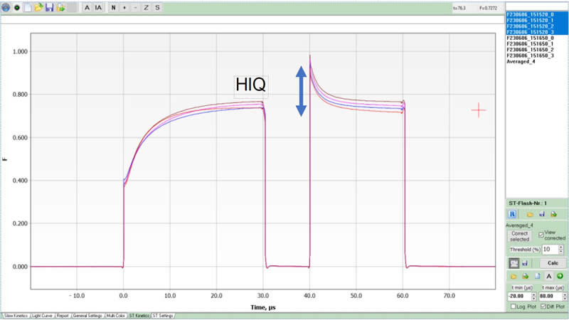
Task: Switch to the Slow Kinetics tab
Action: [x=14, y=315]
